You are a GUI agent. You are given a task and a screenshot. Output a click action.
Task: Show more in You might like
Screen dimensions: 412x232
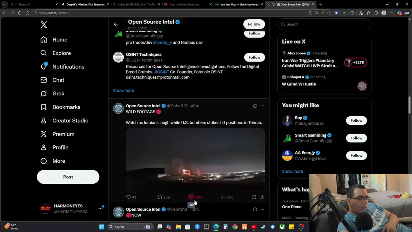292,171
